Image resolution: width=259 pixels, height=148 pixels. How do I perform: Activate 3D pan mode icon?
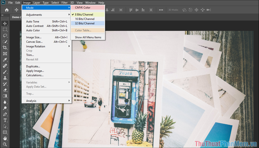tap(196, 10)
